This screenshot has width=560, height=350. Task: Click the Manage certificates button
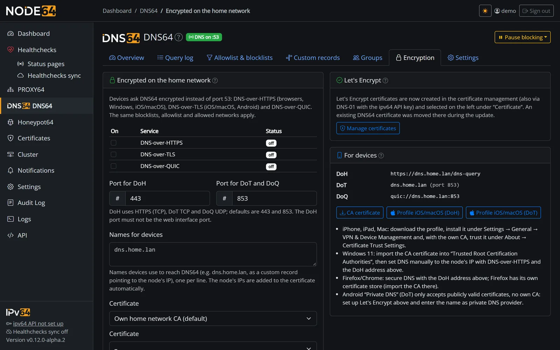click(368, 128)
